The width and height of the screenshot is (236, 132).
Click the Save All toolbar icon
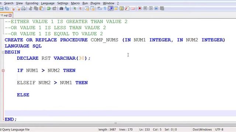pos(7,8)
